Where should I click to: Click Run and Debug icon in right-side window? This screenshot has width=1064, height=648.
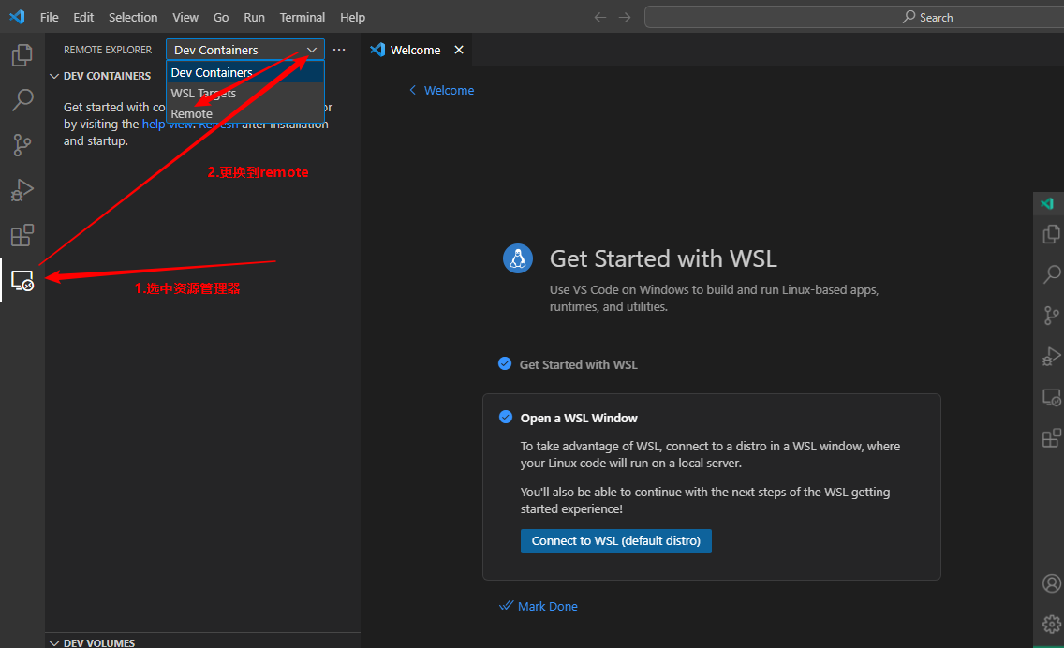click(1051, 356)
